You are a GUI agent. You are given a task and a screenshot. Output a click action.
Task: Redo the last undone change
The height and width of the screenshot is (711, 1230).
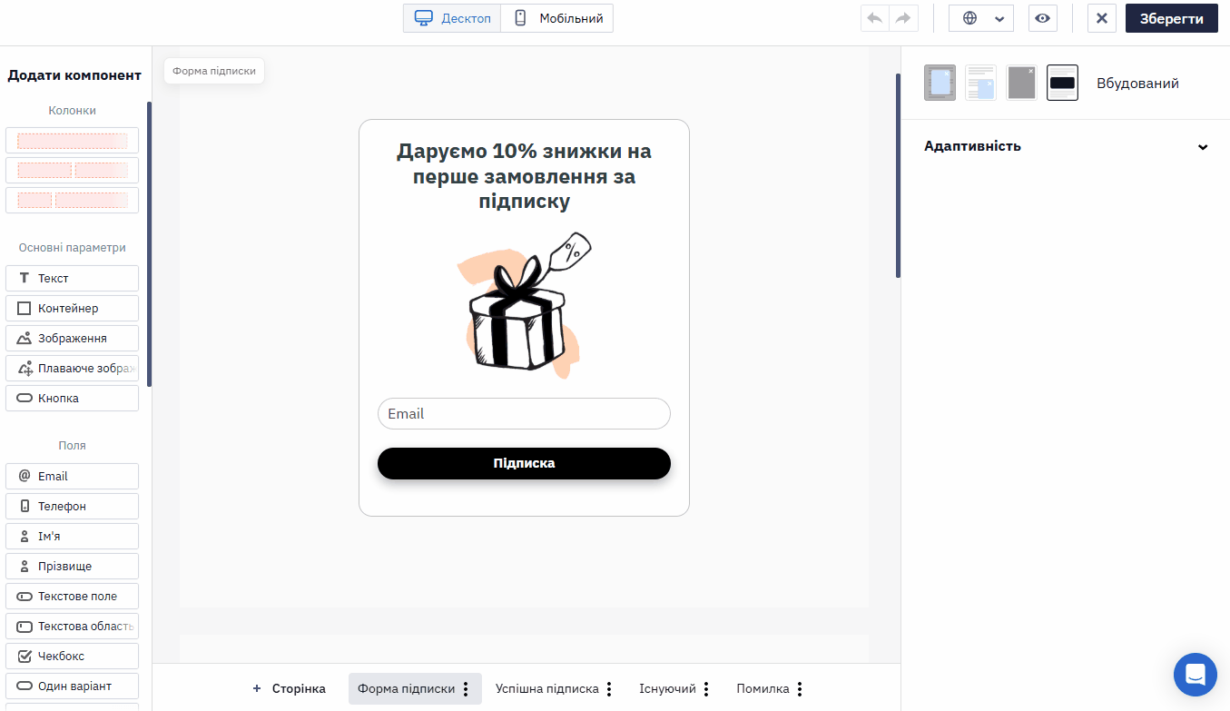click(904, 18)
